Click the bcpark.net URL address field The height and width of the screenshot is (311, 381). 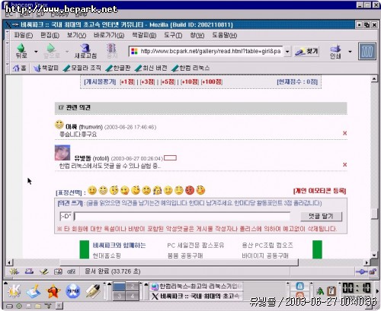[x=207, y=52]
